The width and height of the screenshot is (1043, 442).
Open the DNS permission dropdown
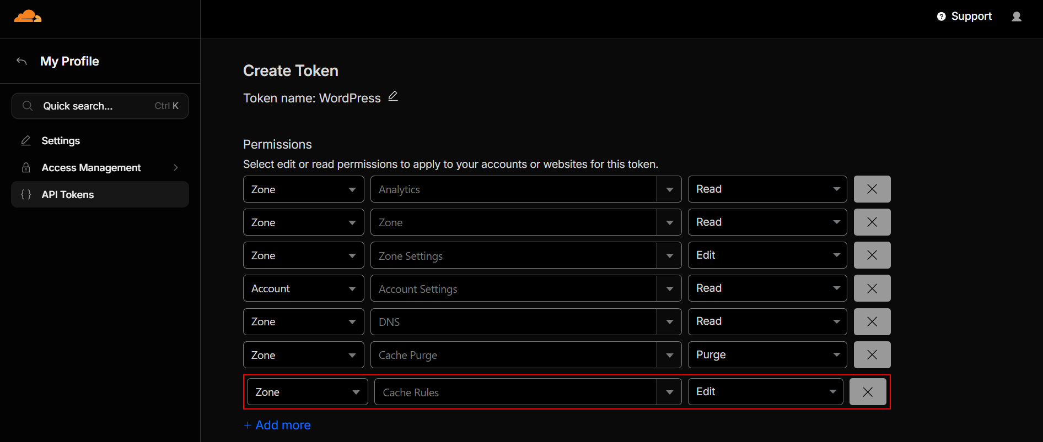[x=526, y=321]
